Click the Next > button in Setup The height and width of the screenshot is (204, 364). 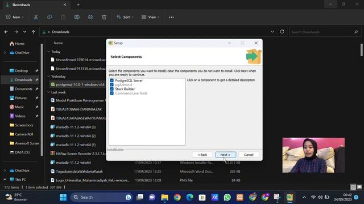(x=225, y=155)
